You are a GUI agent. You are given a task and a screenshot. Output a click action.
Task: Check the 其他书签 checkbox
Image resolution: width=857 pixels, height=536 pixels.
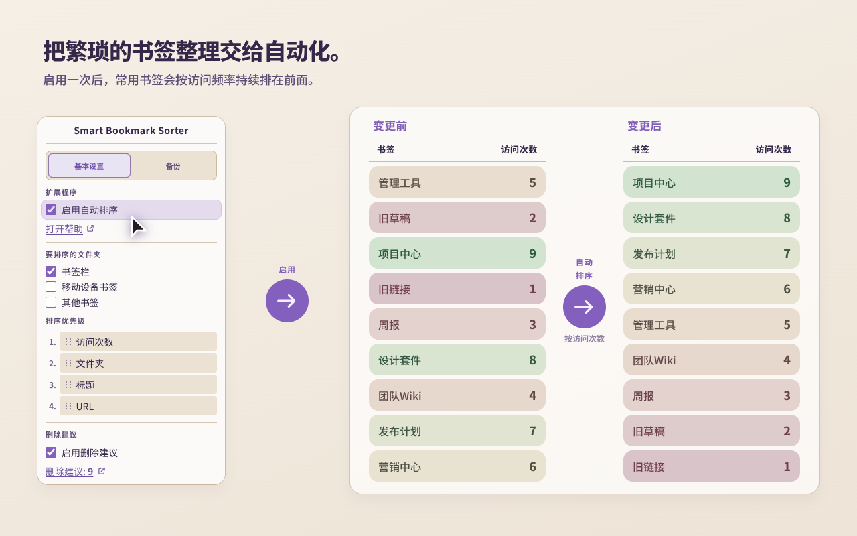pyautogui.click(x=51, y=302)
